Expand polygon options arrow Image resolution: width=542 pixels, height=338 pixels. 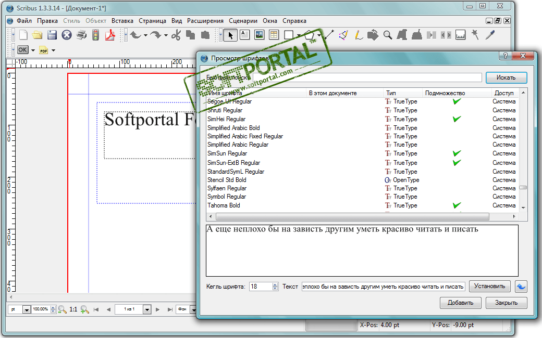(319, 35)
